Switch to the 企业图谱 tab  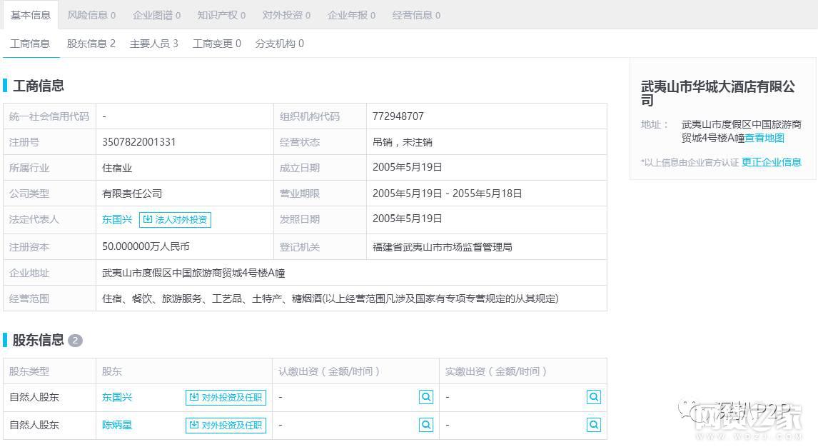point(156,15)
